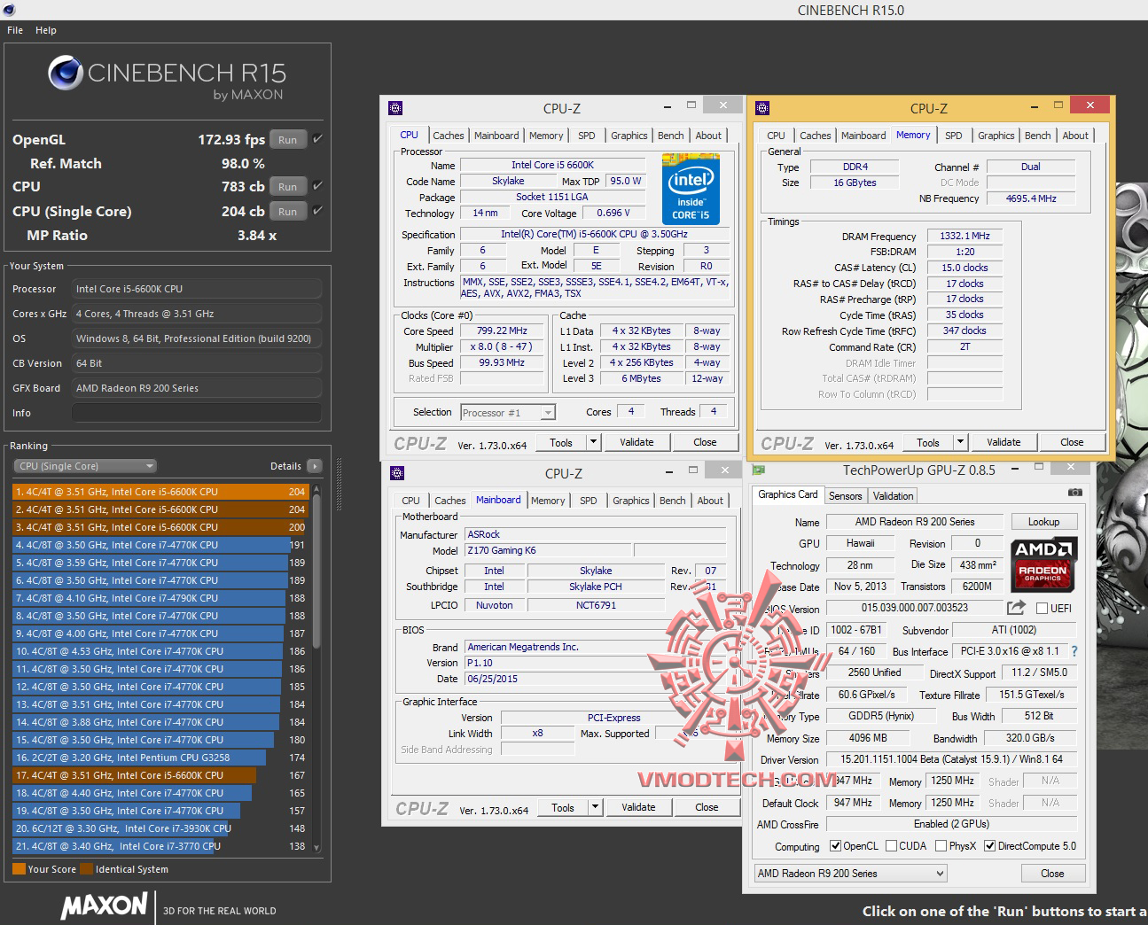Click the Tools button in the CPU-Z Mainboard window

[x=563, y=807]
